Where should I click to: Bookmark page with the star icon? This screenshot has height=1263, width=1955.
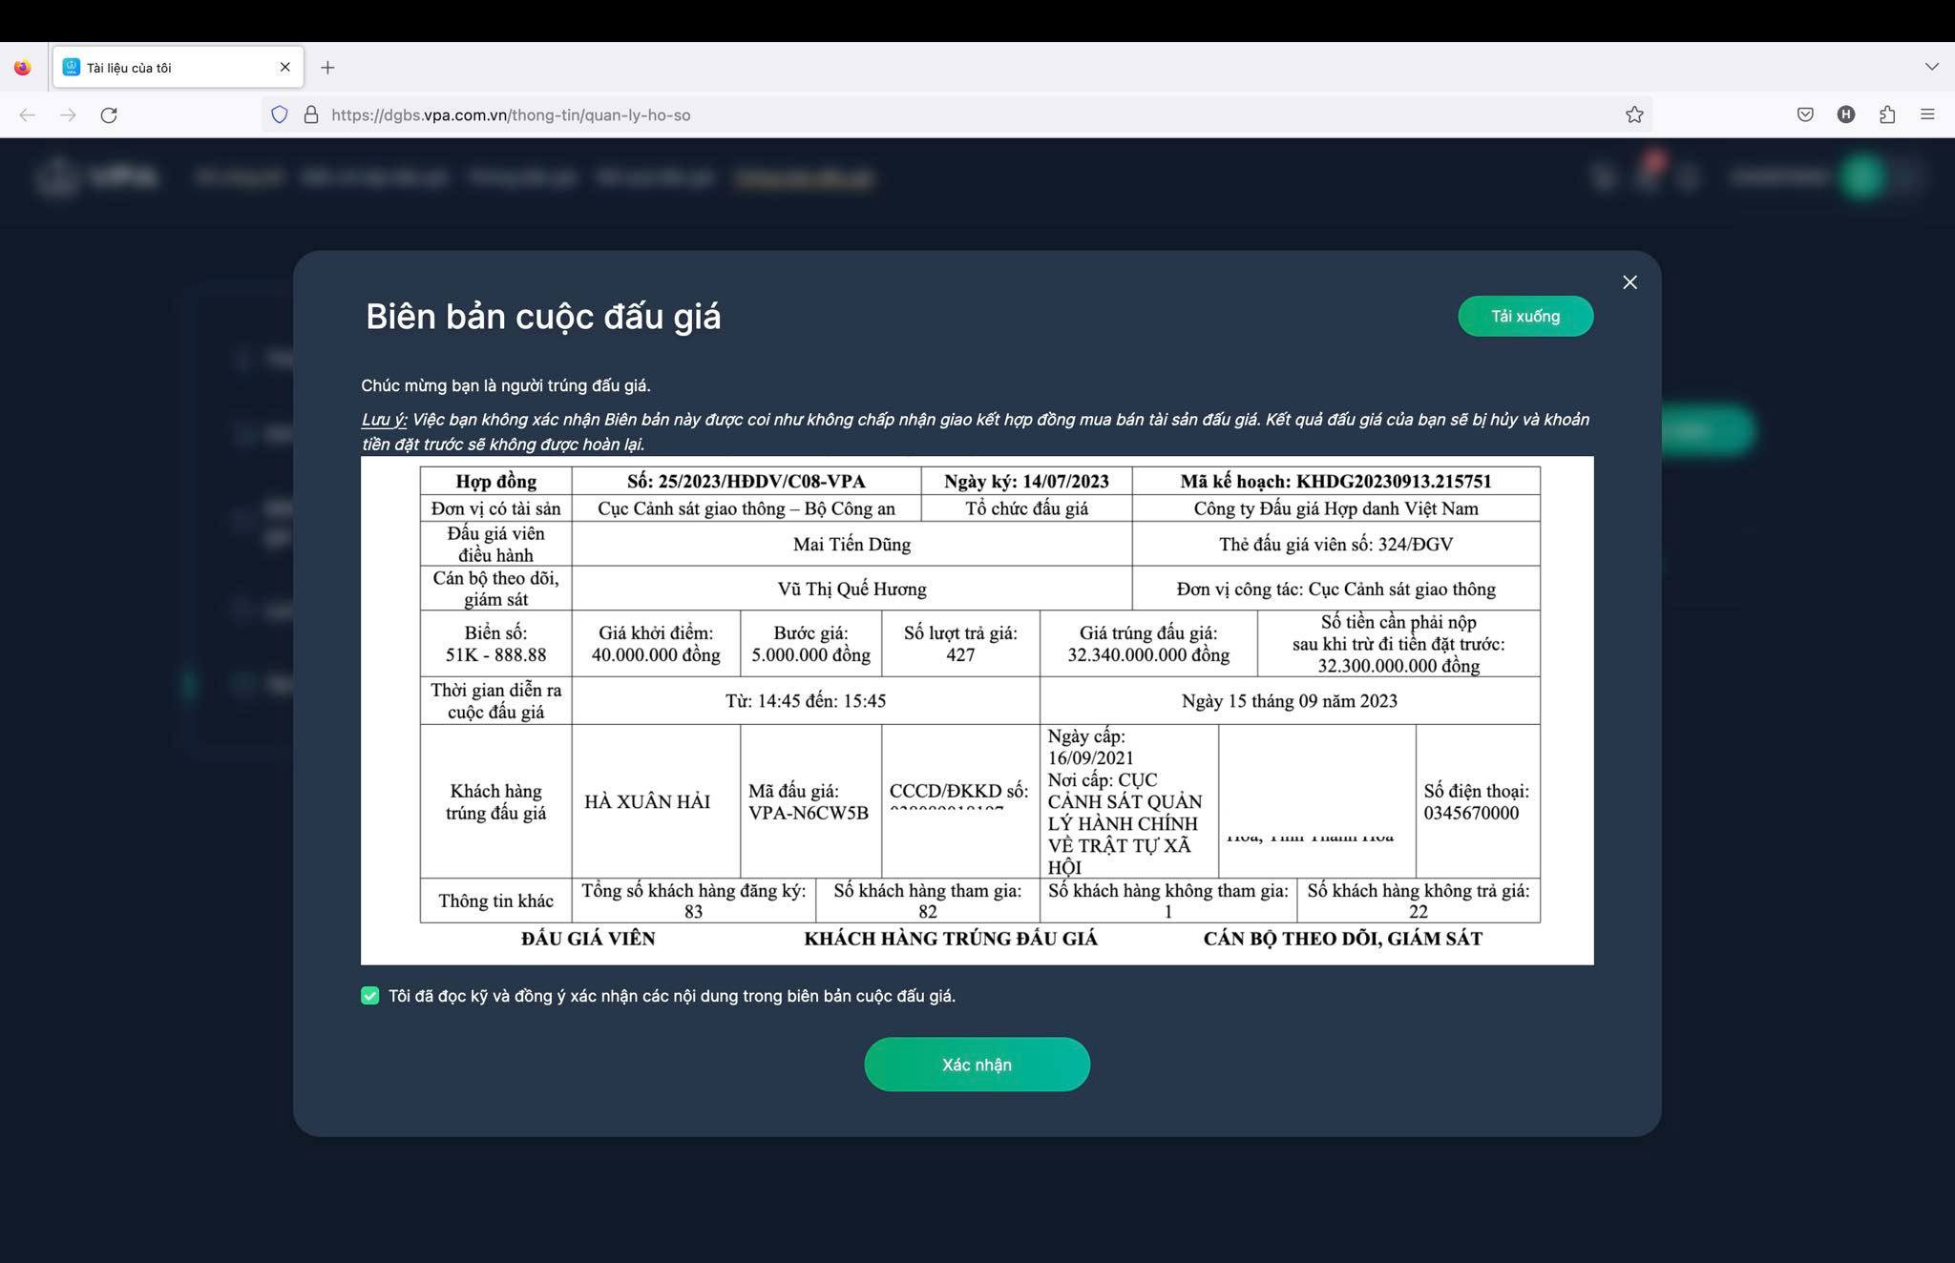1634,115
